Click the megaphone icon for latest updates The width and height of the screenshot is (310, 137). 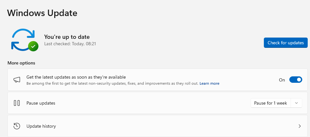coord(17,80)
